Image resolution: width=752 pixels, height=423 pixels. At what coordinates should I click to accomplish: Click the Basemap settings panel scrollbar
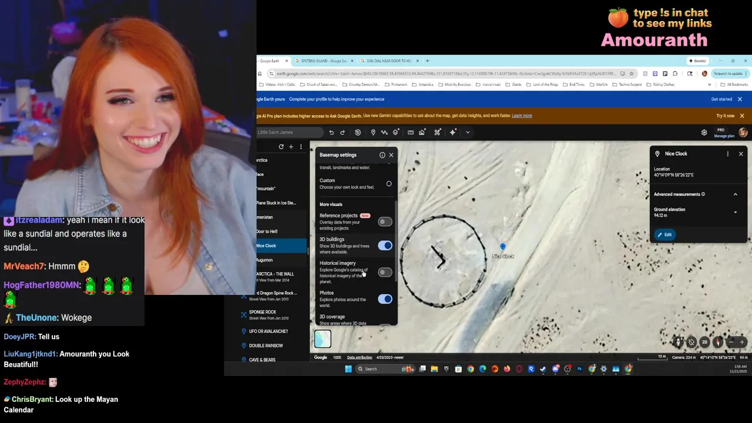(397, 241)
